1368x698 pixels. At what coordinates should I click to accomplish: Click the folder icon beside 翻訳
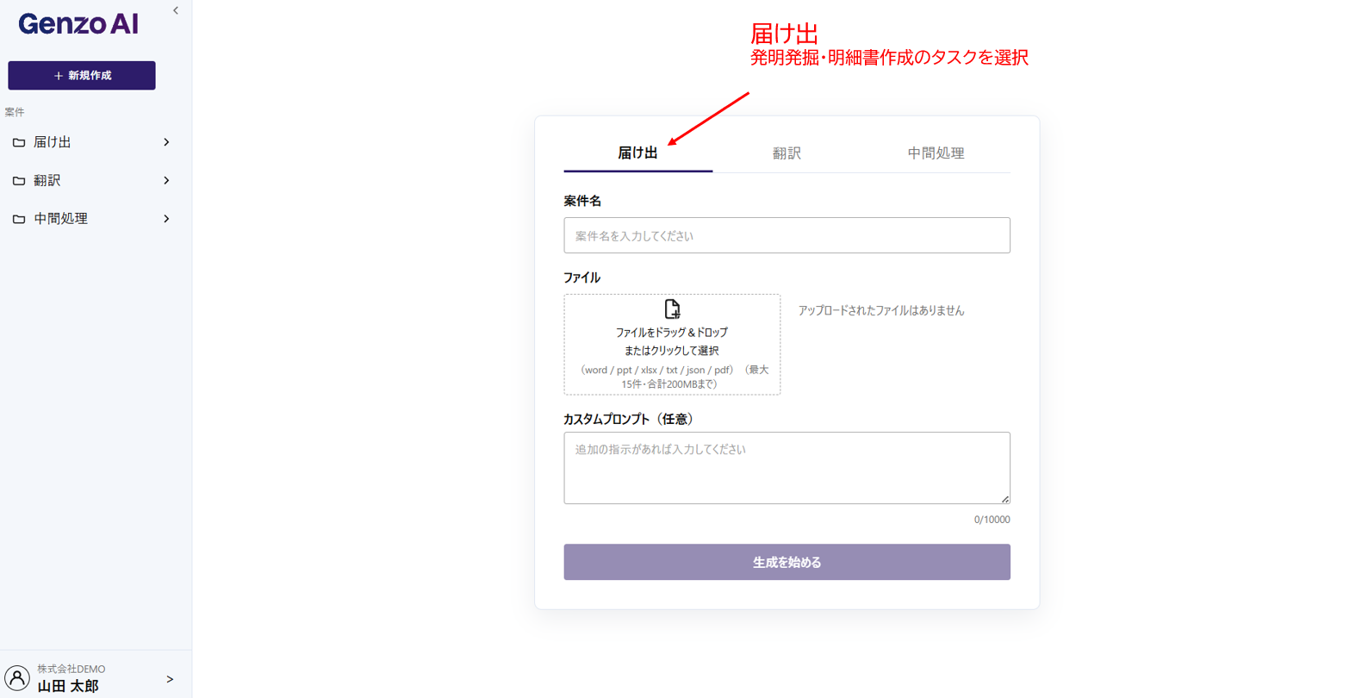[x=19, y=181]
